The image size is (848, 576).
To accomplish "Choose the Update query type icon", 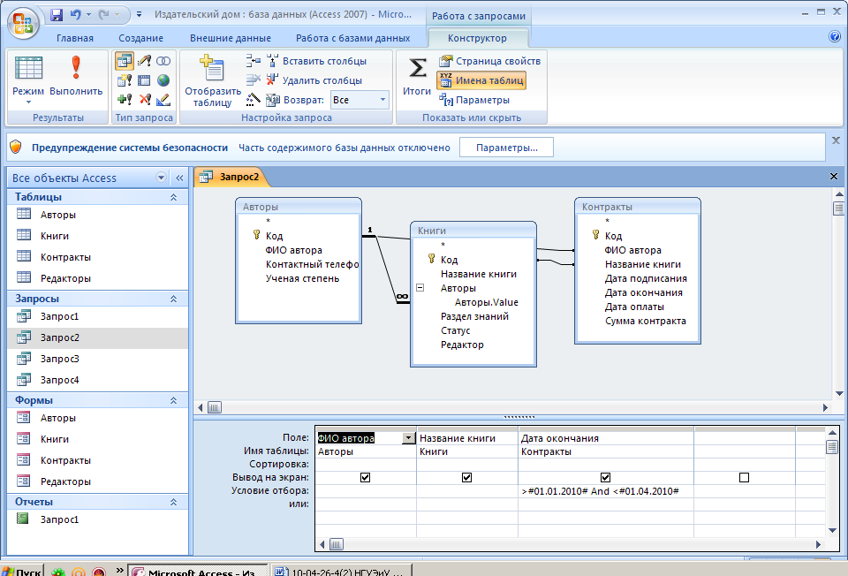I will [x=144, y=61].
